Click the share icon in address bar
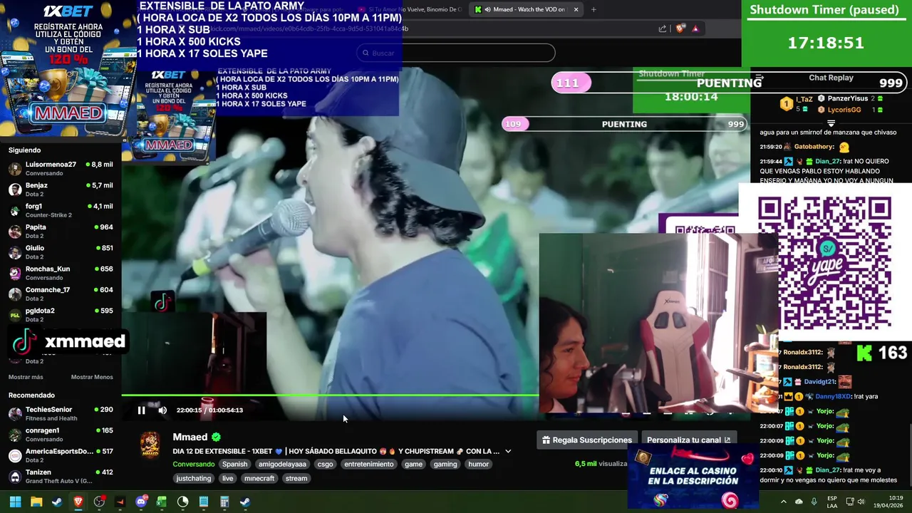The width and height of the screenshot is (912, 513). 663,28
